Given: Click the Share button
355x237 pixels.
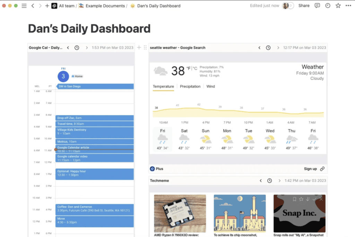Looking at the screenshot, I should tap(304, 6).
